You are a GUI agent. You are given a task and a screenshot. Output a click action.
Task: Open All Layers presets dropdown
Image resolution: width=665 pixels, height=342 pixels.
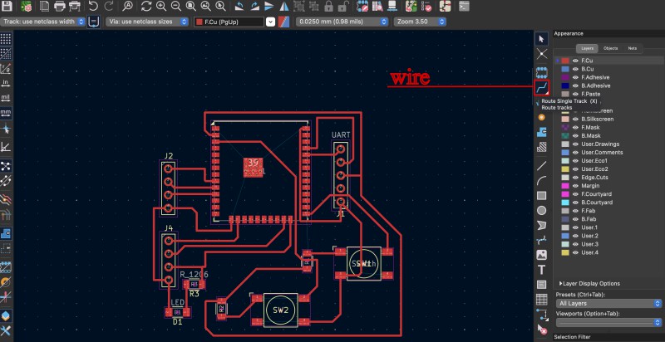(608, 304)
